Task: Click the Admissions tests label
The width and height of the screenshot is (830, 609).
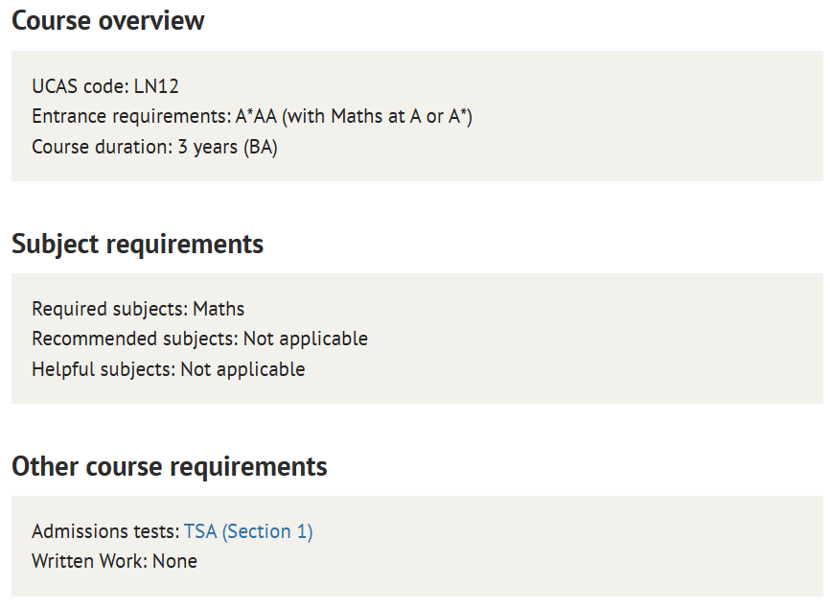Action: tap(105, 531)
